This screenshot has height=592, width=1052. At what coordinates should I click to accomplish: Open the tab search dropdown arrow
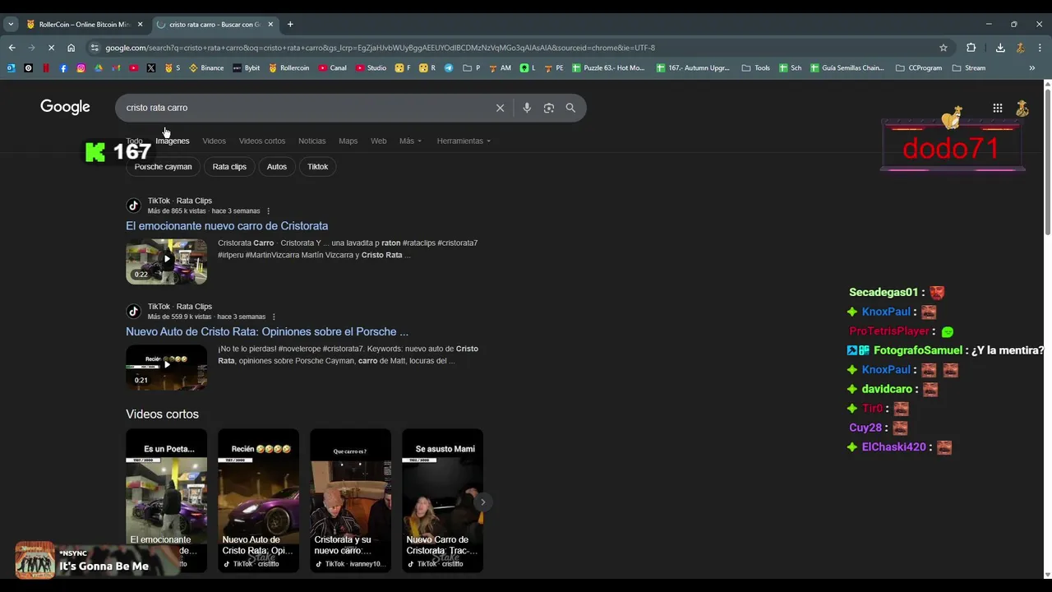[11, 24]
